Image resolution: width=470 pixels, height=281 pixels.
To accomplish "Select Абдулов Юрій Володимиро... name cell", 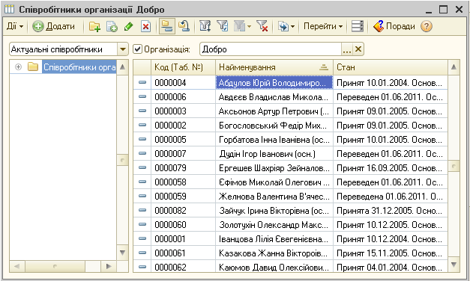I will coord(274,82).
